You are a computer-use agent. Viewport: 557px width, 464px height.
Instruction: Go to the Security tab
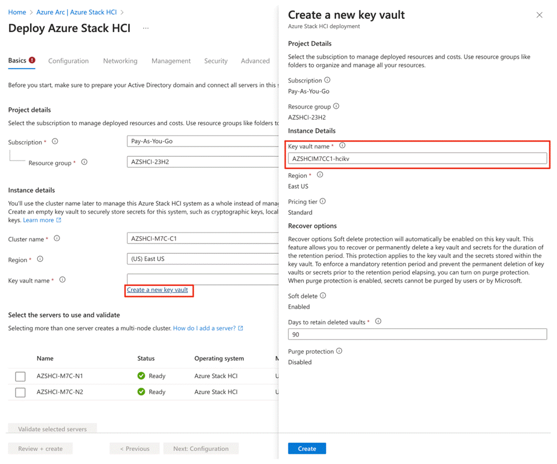(x=216, y=61)
